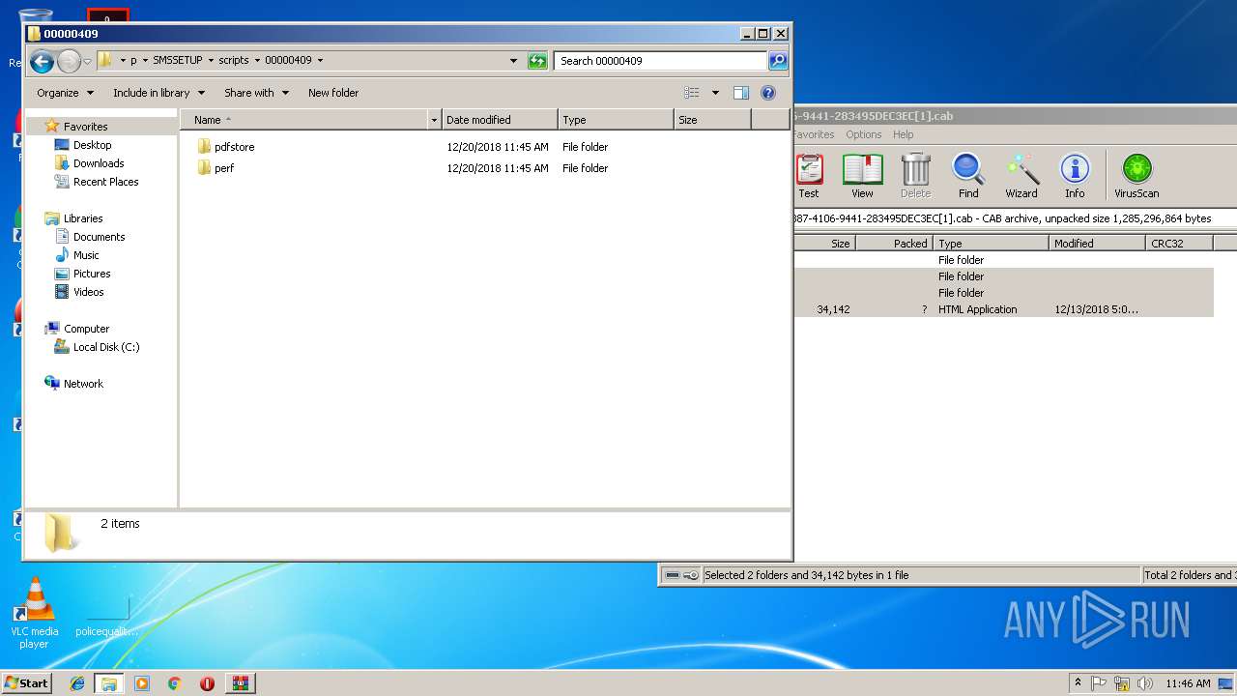
Task: Expand dropdown after the scripts breadcrumb
Action: (257, 60)
